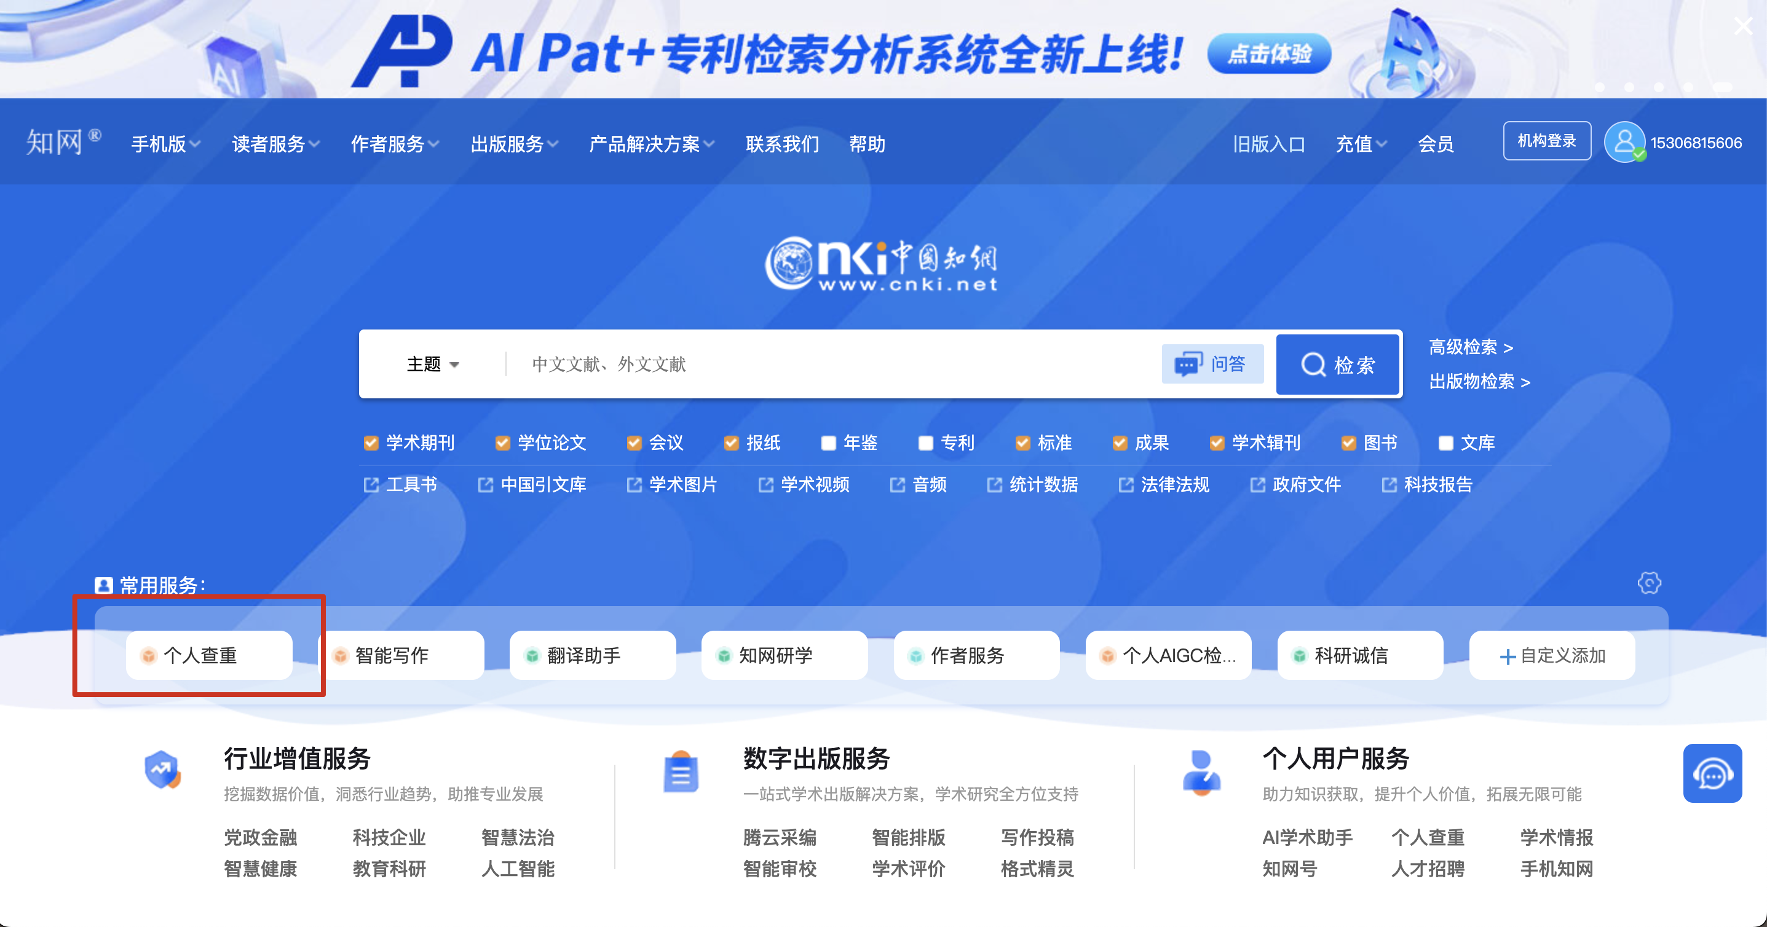Open the 联系我们 menu item
The width and height of the screenshot is (1767, 927).
coord(782,144)
